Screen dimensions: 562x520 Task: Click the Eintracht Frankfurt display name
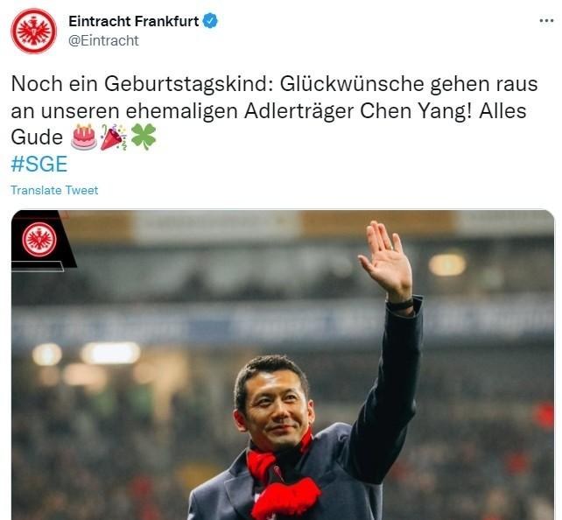(x=133, y=21)
